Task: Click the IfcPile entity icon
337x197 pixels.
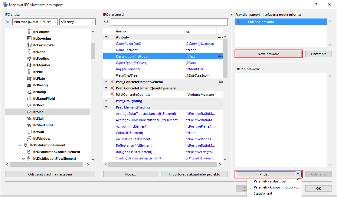Action: 29,72
